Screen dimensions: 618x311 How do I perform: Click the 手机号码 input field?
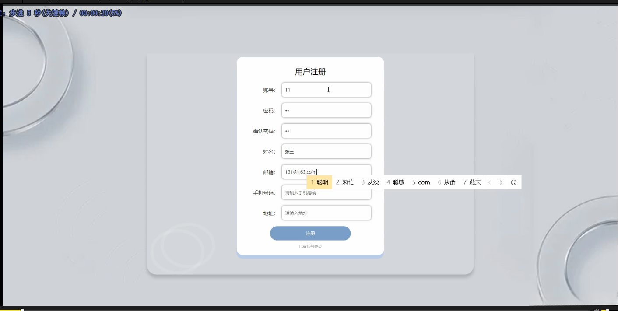326,193
